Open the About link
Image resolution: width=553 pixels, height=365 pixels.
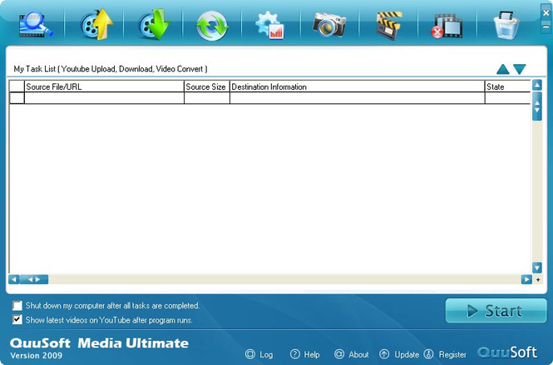(351, 354)
